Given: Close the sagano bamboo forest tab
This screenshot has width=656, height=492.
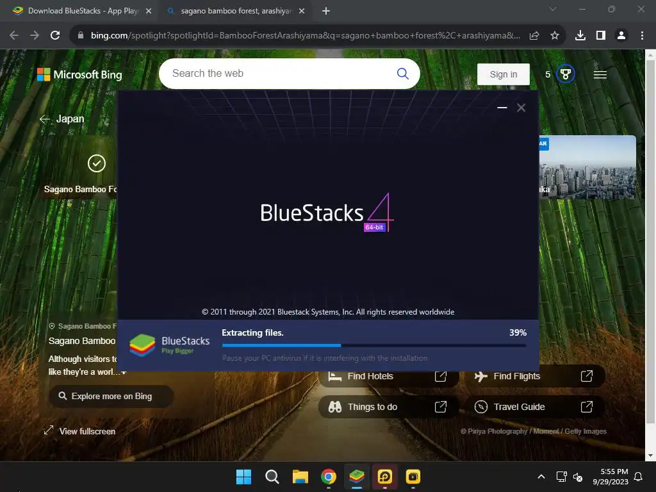Looking at the screenshot, I should tap(302, 11).
